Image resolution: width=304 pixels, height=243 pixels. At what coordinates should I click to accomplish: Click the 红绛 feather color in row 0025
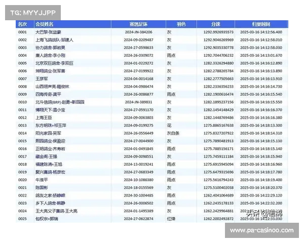point(171,219)
